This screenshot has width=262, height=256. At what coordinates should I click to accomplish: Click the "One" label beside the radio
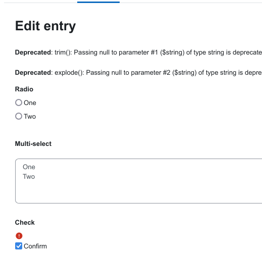click(x=30, y=103)
